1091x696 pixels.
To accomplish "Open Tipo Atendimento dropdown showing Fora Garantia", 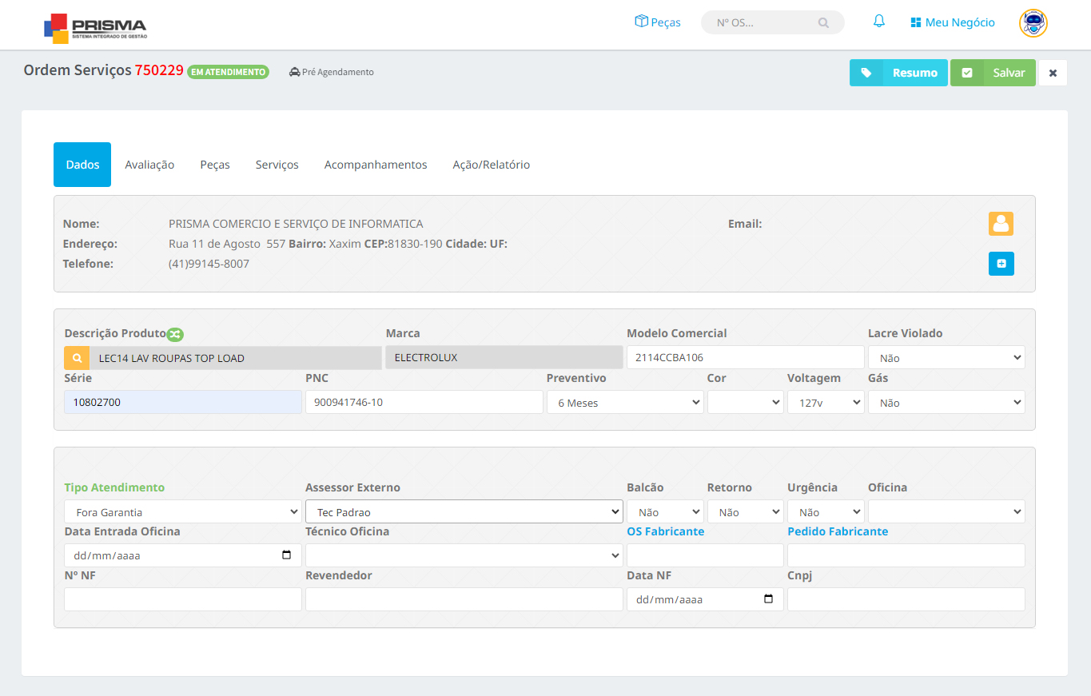I will (183, 512).
